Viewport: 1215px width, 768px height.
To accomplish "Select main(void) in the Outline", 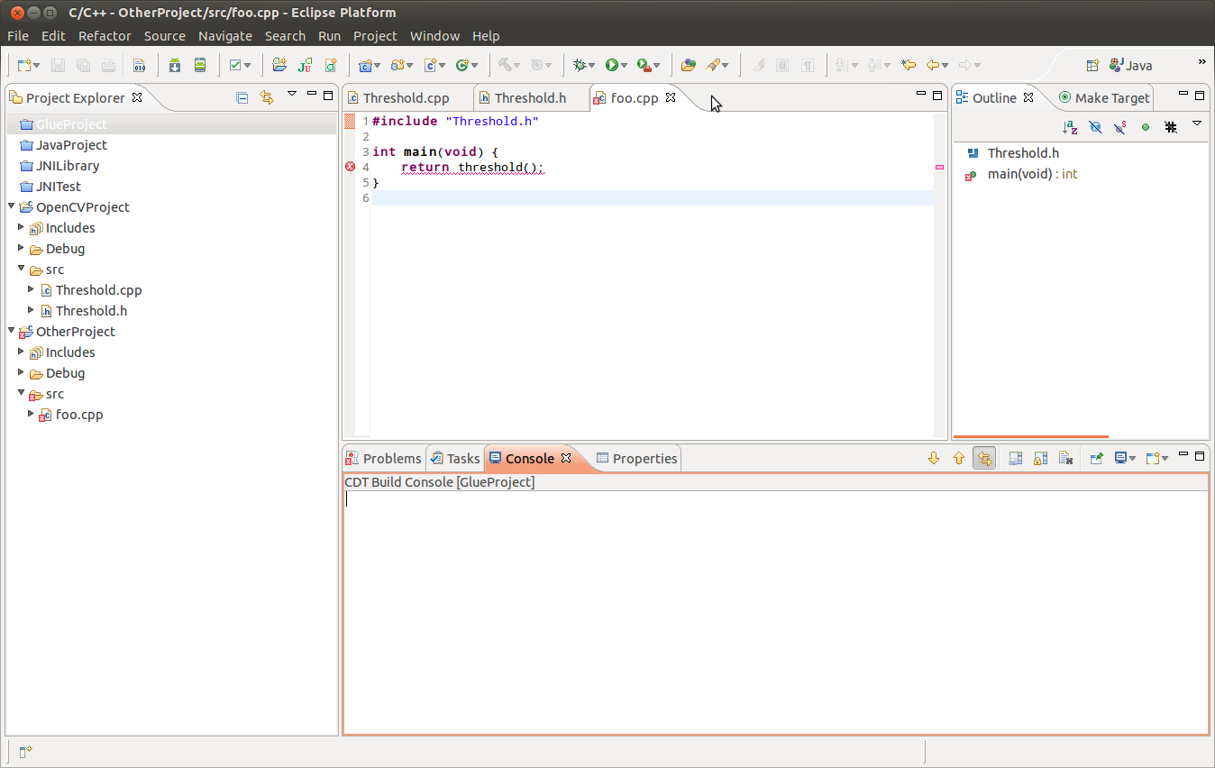I will (x=1019, y=174).
